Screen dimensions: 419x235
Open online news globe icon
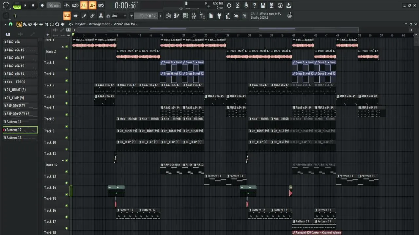(289, 15)
